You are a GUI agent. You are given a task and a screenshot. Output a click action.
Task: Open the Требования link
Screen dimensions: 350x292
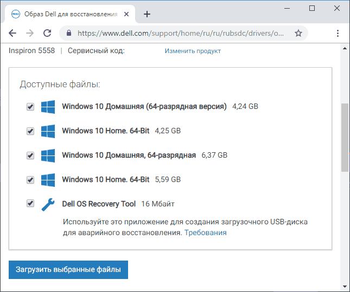(x=205, y=232)
